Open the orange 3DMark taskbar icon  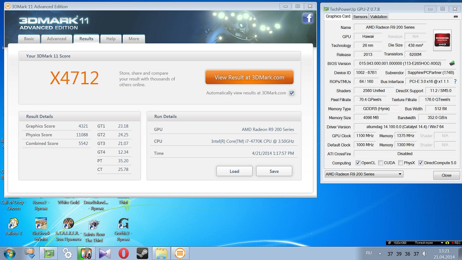coord(180,253)
